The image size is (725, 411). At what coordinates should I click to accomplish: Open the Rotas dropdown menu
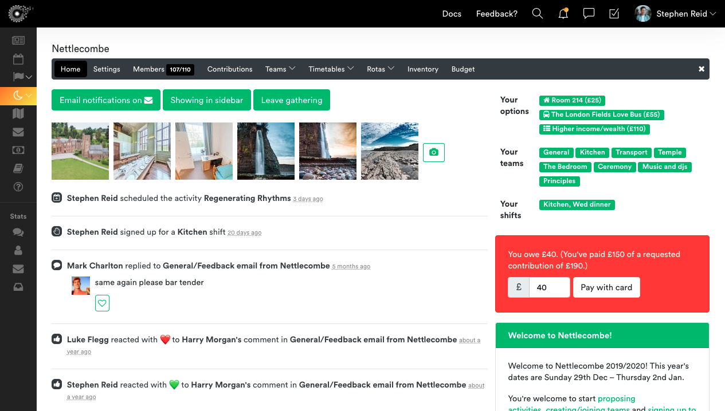point(381,69)
